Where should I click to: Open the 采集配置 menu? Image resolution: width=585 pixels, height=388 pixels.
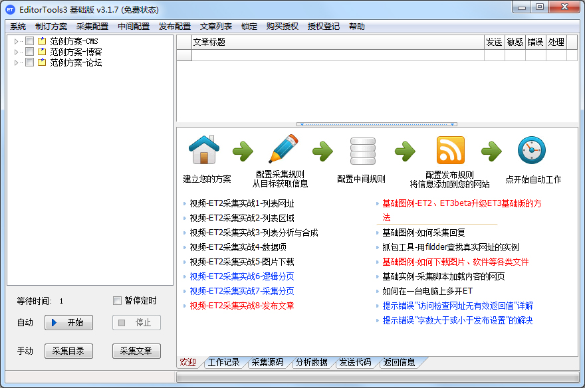92,27
